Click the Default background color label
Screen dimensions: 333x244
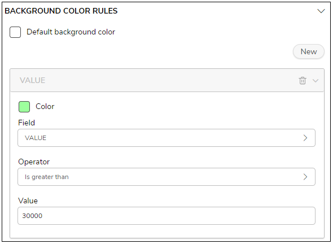pyautogui.click(x=71, y=32)
